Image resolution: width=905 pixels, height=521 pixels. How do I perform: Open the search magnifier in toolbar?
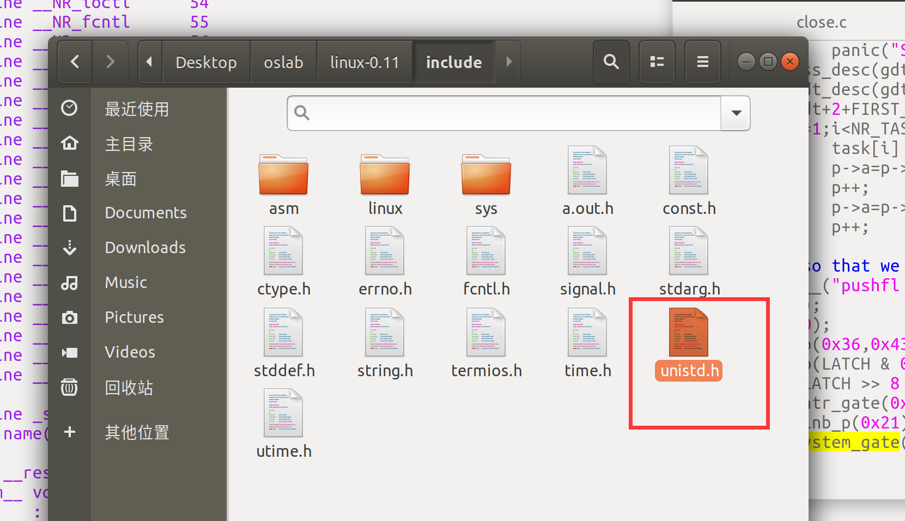coord(611,62)
